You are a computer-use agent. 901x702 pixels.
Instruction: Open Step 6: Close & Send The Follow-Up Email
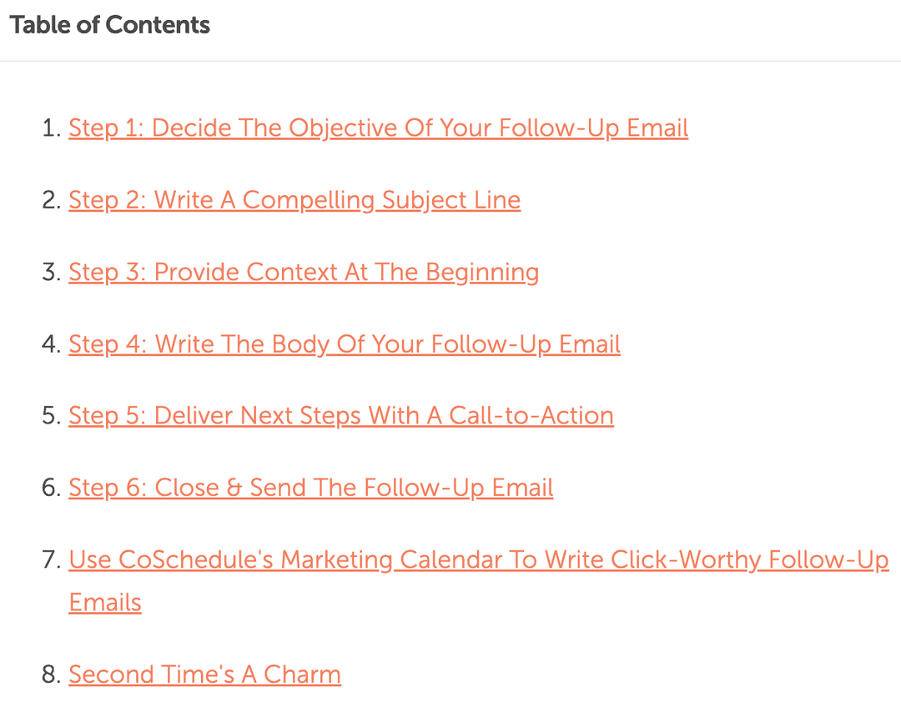tap(310, 487)
